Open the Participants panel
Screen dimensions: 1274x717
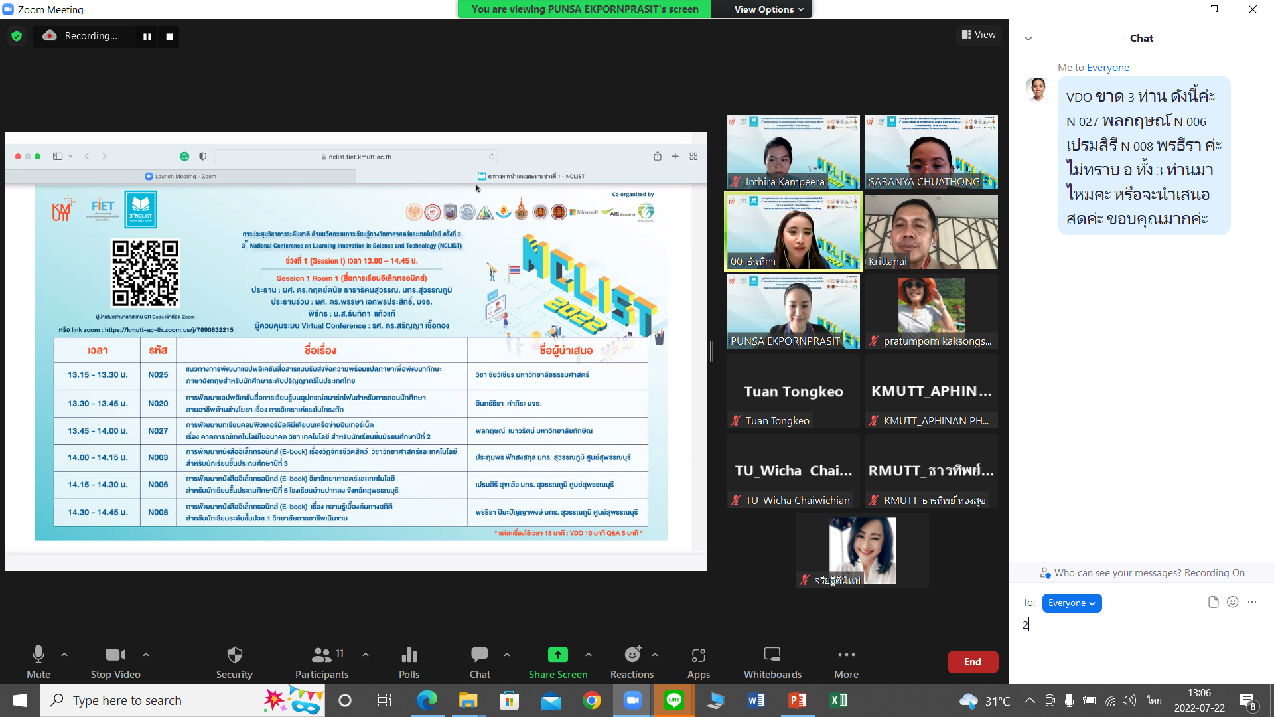point(322,655)
